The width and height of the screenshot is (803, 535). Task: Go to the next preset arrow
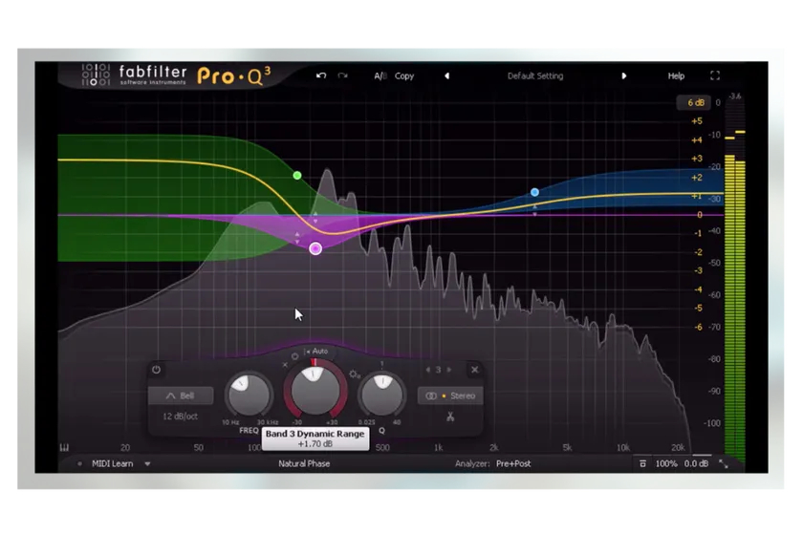[623, 75]
